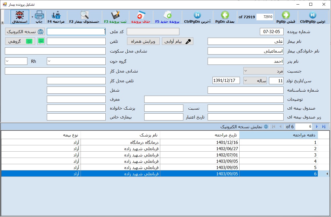
Task: Open مراجعه F4 visit icon
Action: point(56,15)
